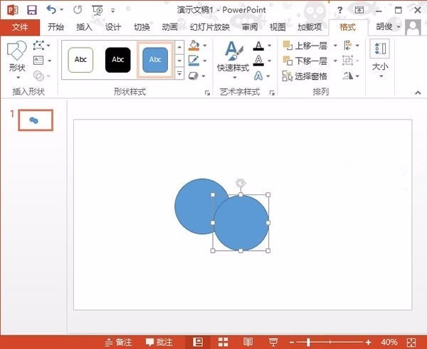Switch to Slide Sorter view
This screenshot has height=349, width=427.
(223, 342)
